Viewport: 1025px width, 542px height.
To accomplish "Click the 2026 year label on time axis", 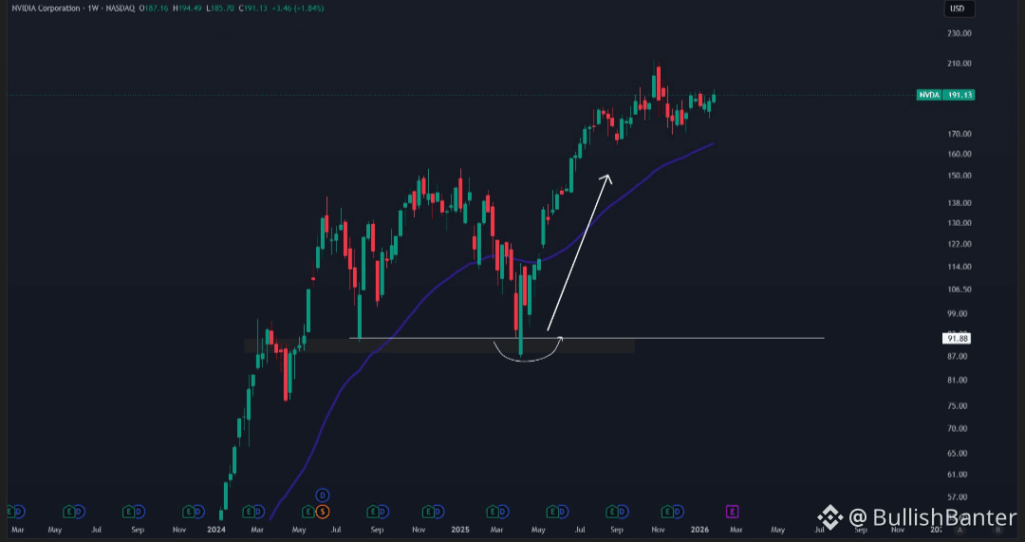I will 699,530.
